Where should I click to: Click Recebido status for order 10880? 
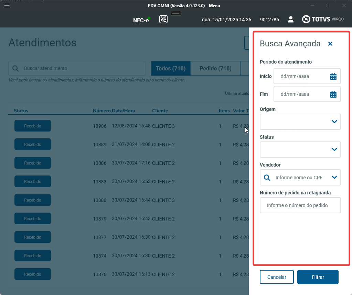(x=33, y=200)
